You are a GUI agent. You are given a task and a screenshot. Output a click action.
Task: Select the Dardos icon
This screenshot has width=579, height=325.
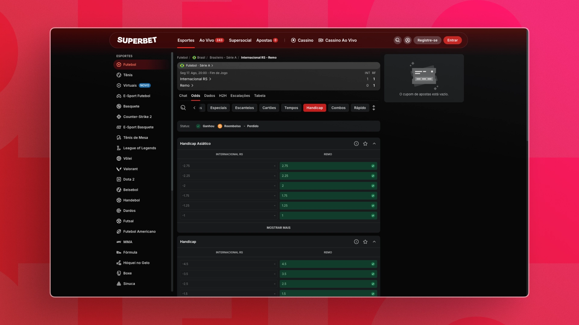pos(119,211)
